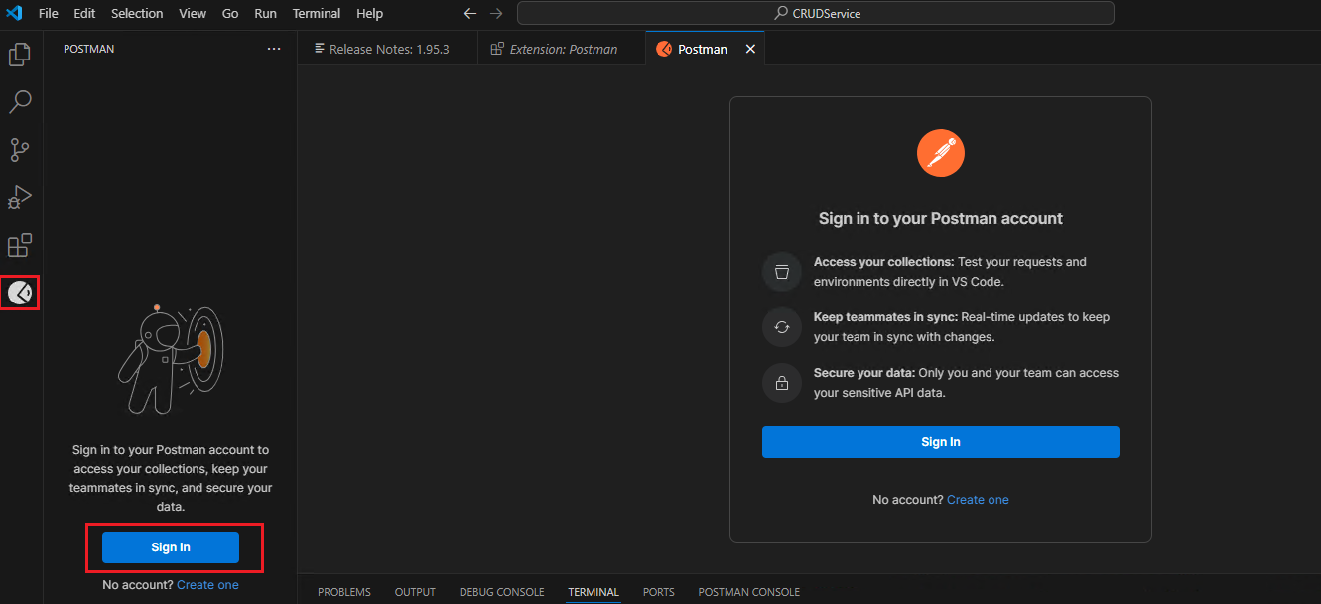Click the CRUDService command center search box

tap(815, 13)
